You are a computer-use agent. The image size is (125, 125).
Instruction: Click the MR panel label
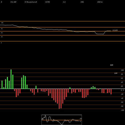coord(111,65)
